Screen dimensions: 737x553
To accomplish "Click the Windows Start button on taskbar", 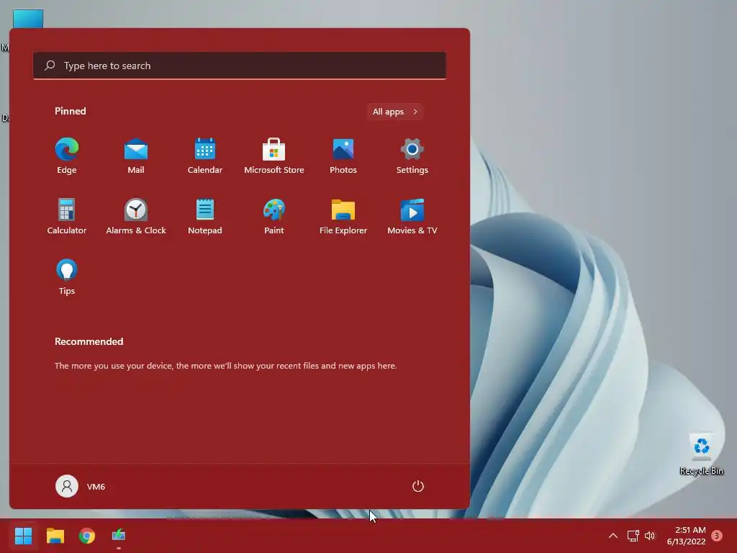I will click(x=23, y=536).
